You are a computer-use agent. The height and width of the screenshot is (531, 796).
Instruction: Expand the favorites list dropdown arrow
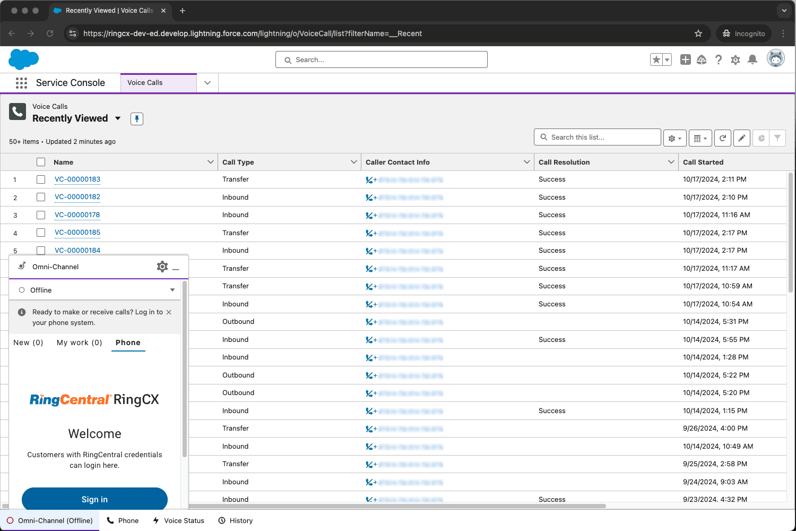[667, 59]
